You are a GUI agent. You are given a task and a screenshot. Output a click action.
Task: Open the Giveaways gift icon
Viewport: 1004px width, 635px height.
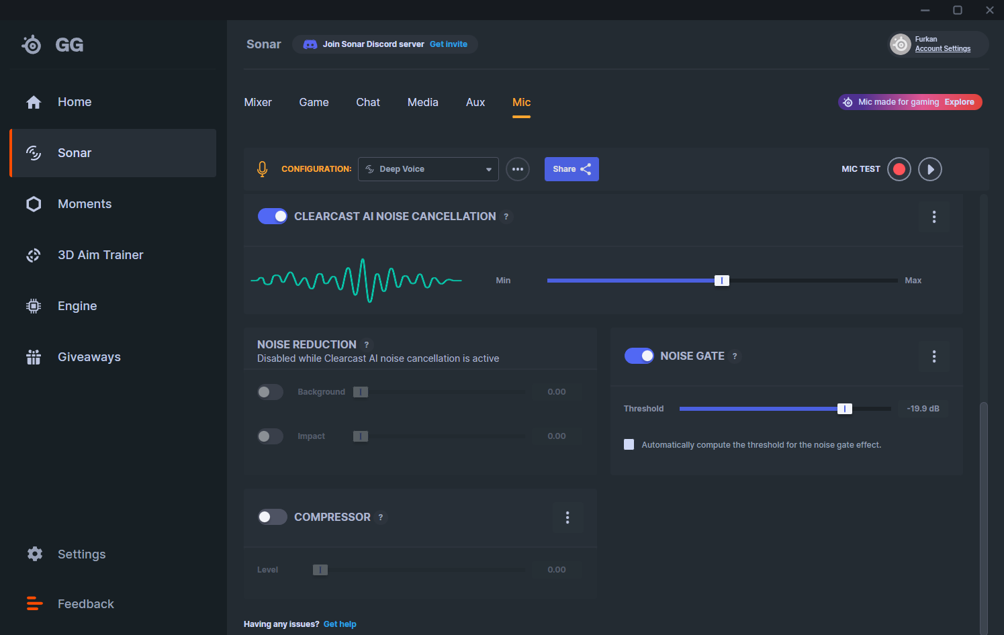click(x=34, y=357)
